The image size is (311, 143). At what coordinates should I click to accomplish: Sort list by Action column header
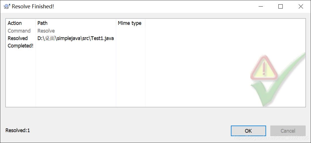point(15,23)
